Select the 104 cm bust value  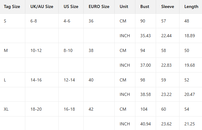pyautogui.click(x=143, y=109)
